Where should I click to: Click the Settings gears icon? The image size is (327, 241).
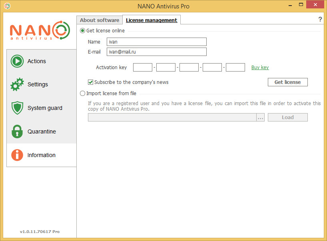(x=17, y=84)
